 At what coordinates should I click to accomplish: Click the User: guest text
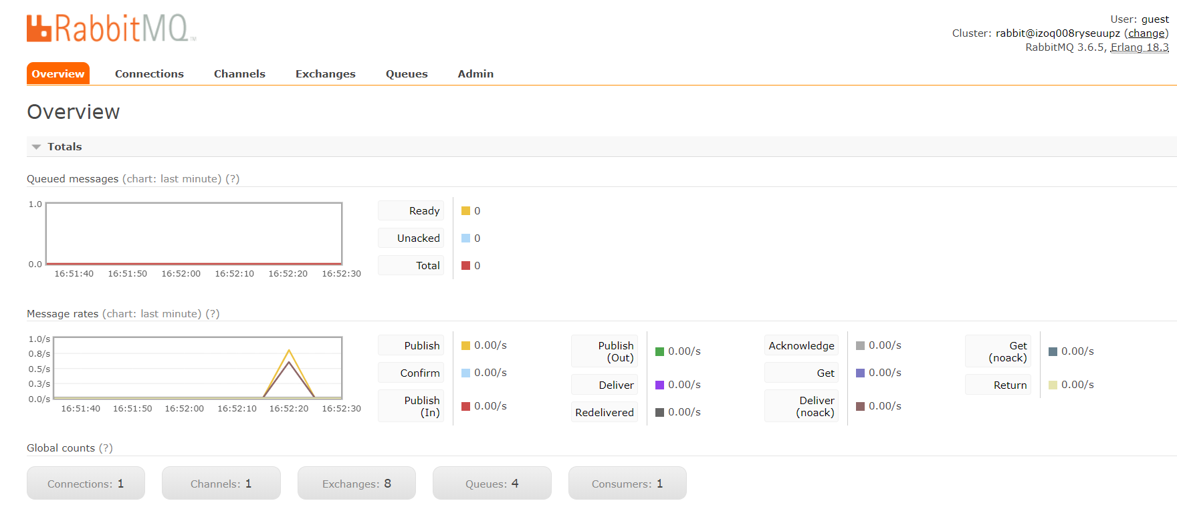pos(1140,19)
